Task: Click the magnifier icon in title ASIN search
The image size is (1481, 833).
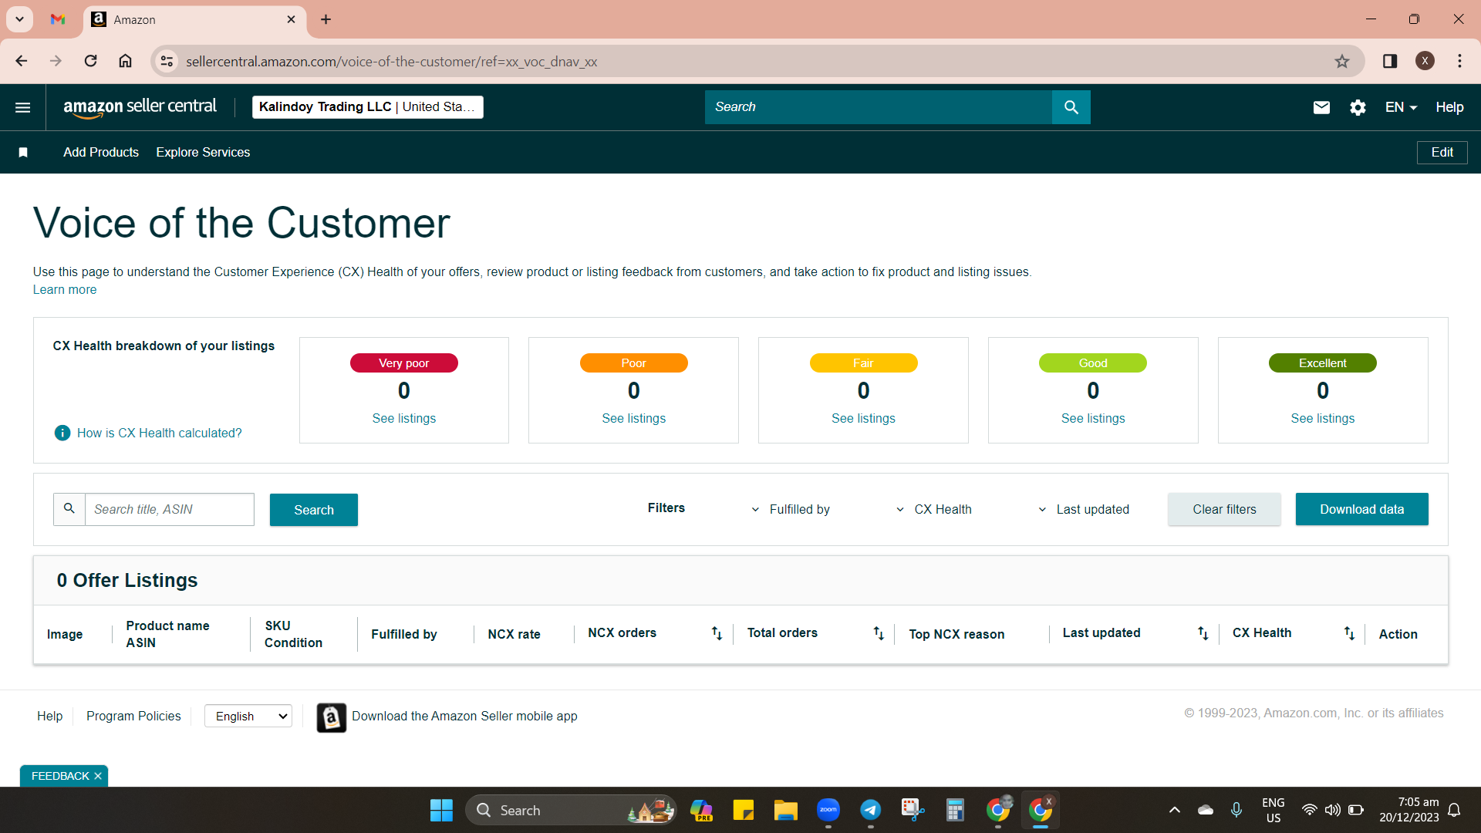Action: (69, 509)
